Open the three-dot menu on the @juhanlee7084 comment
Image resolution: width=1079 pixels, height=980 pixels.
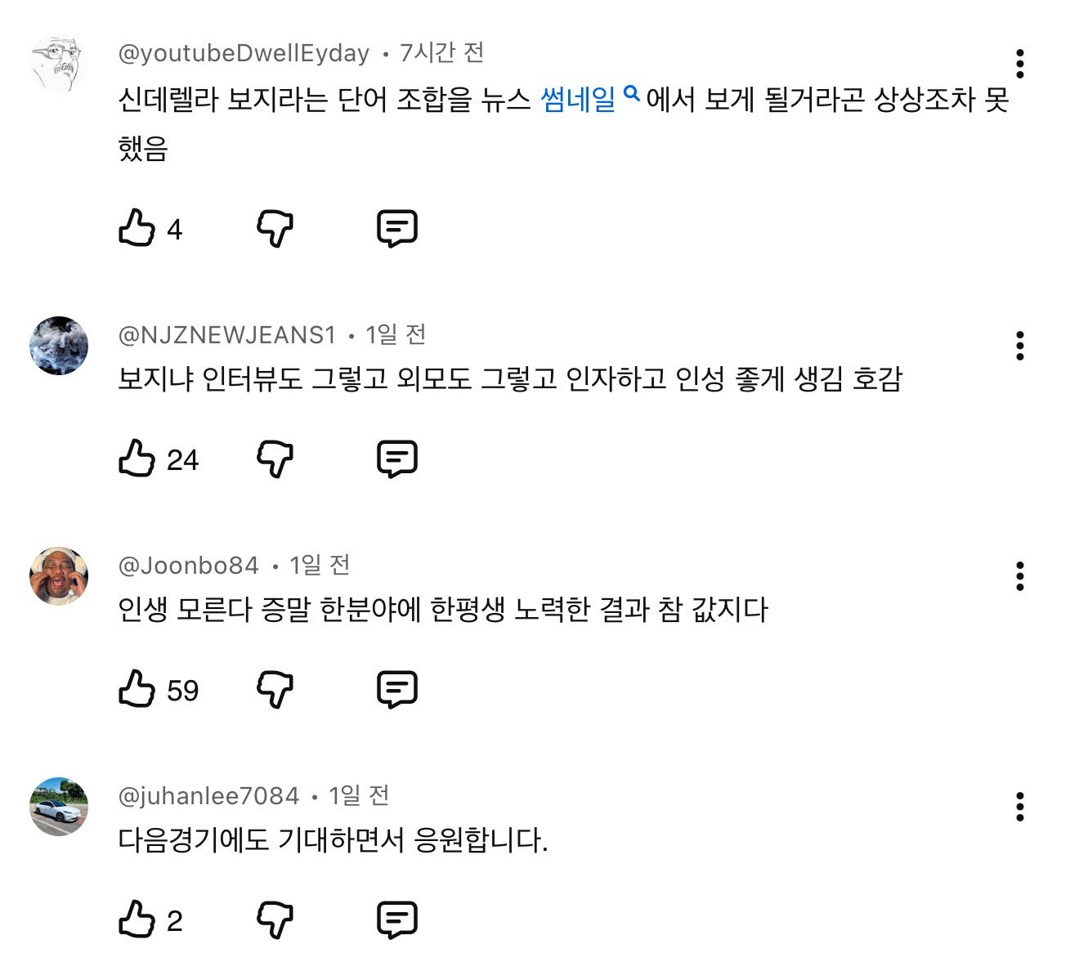[x=1019, y=807]
